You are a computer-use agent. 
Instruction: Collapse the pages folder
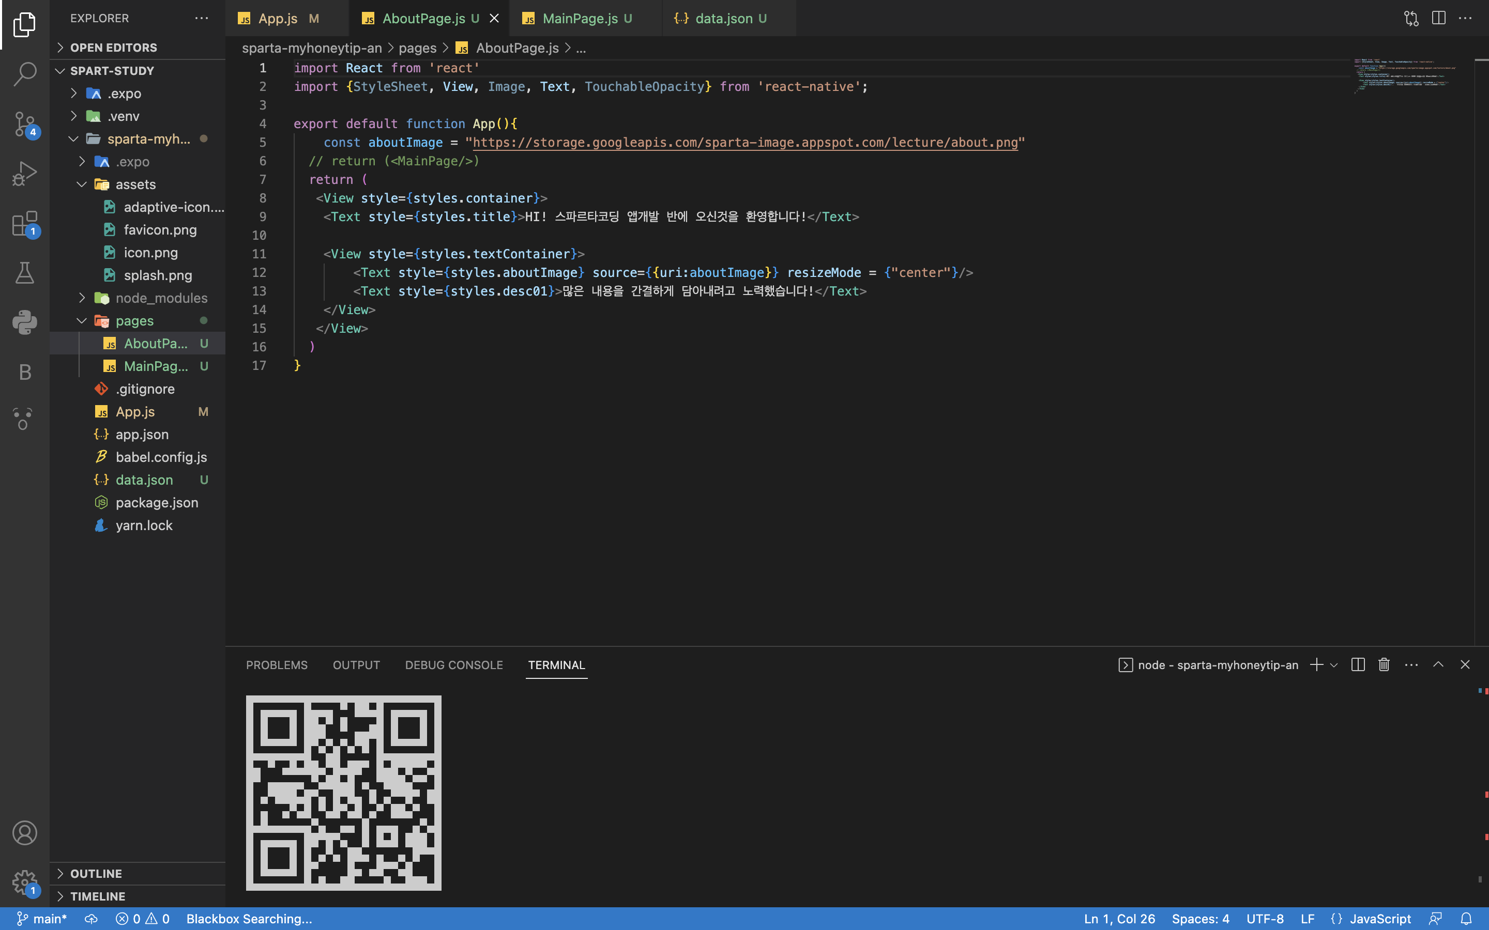click(138, 321)
